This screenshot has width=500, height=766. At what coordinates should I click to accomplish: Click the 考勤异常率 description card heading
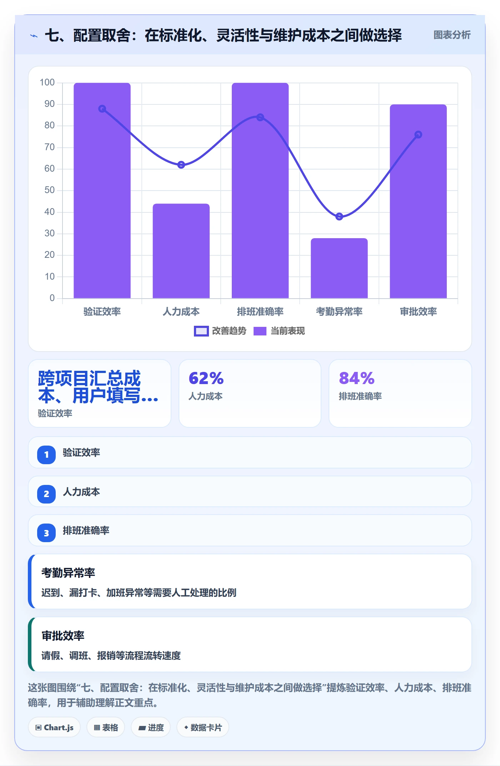(68, 573)
